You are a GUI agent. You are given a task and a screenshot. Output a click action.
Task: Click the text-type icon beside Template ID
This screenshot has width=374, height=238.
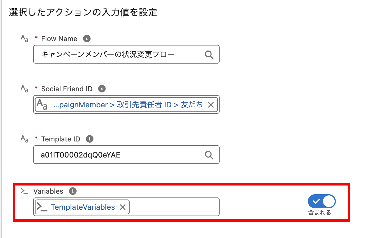[24, 139]
